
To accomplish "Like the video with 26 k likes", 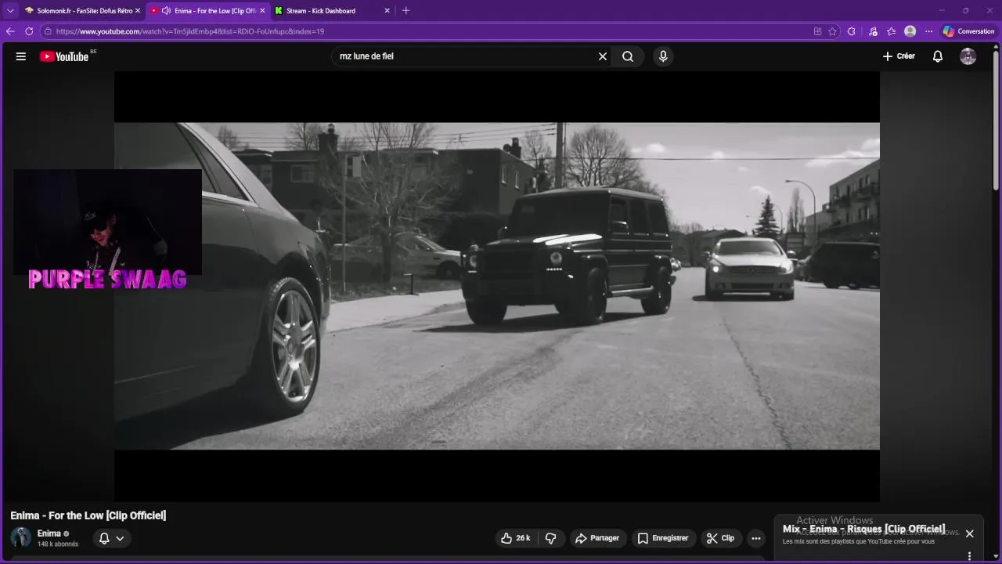I will (516, 538).
